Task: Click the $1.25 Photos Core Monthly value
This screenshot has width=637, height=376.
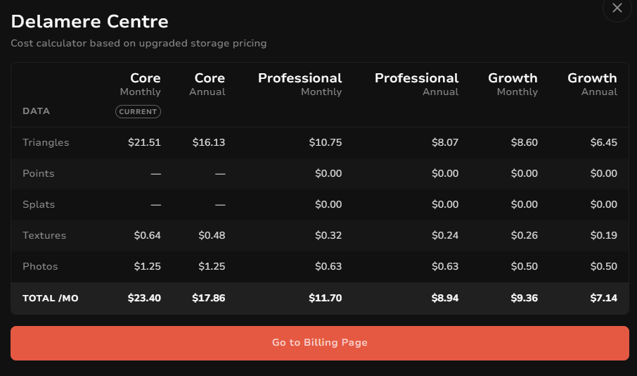Action: (148, 266)
